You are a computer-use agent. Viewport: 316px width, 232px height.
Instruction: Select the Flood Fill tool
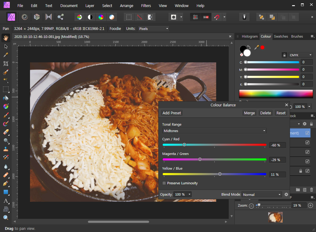[x=6, y=98]
